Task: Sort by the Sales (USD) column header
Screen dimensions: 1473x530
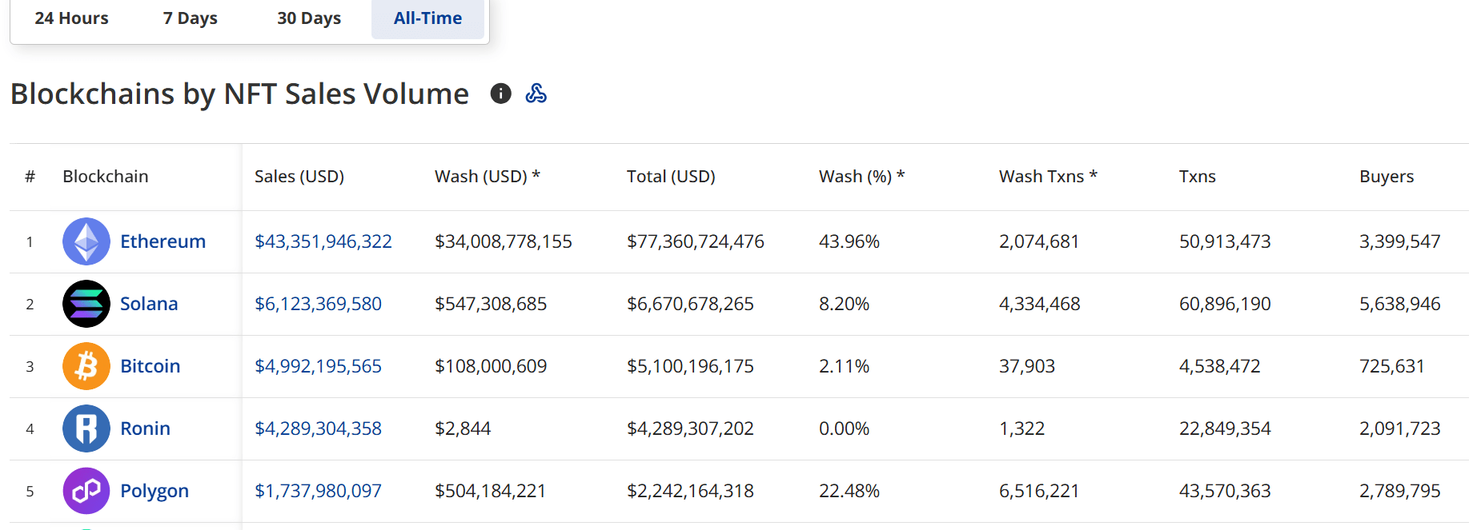Action: pyautogui.click(x=299, y=177)
